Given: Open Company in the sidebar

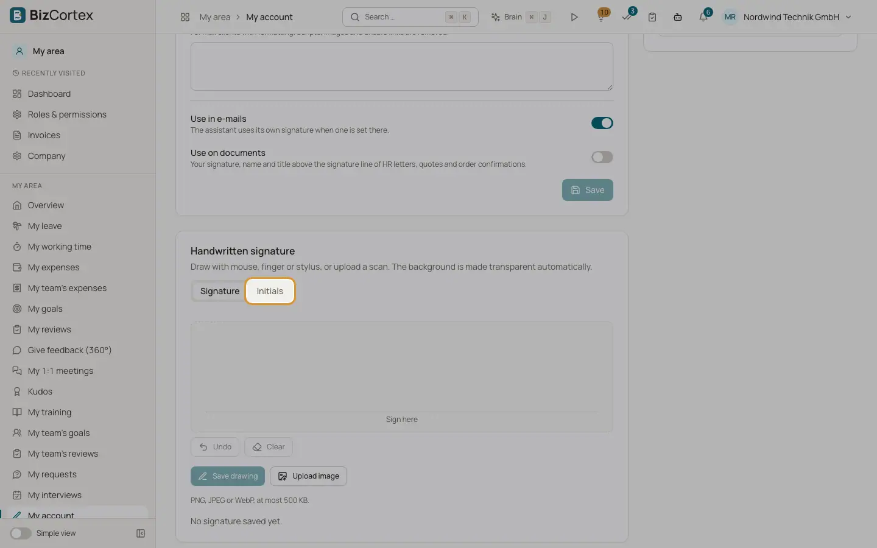Looking at the screenshot, I should pos(78,156).
